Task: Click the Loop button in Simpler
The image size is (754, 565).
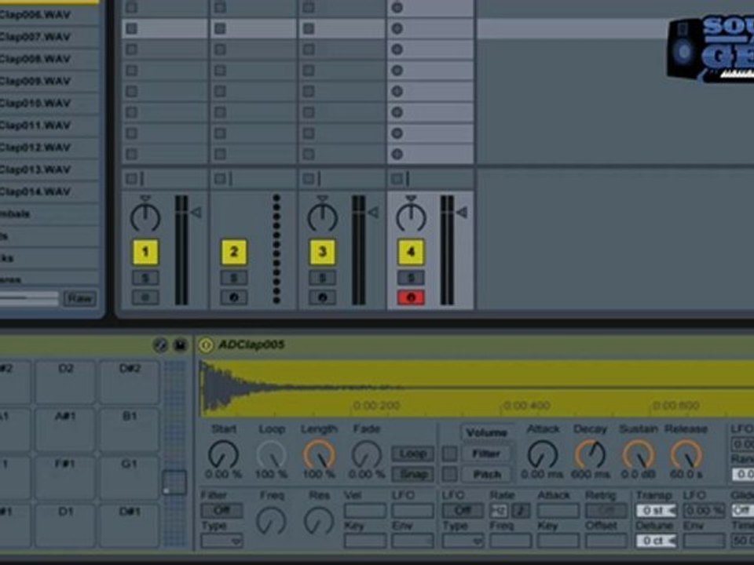Action: 412,454
